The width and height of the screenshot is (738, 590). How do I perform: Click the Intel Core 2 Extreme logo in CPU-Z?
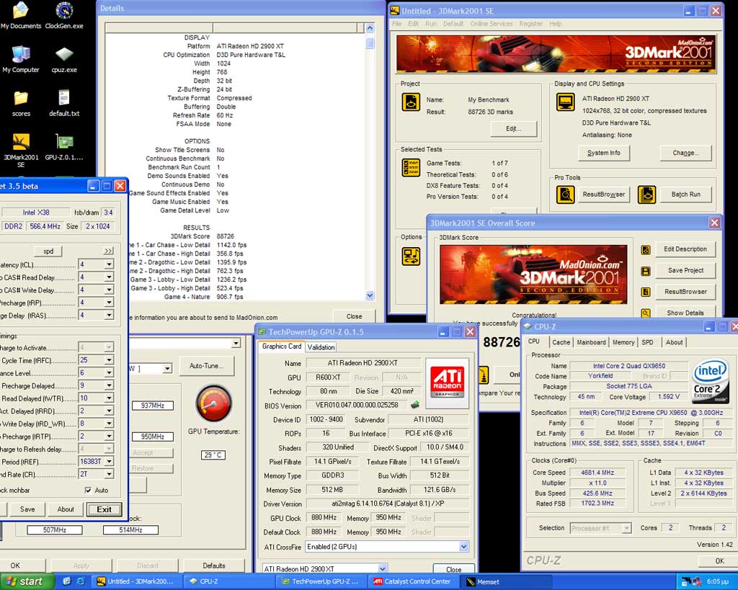(710, 382)
